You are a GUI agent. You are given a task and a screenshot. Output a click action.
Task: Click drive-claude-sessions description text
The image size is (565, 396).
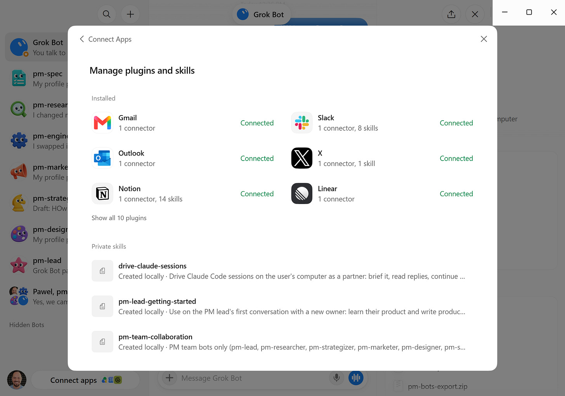click(x=291, y=277)
